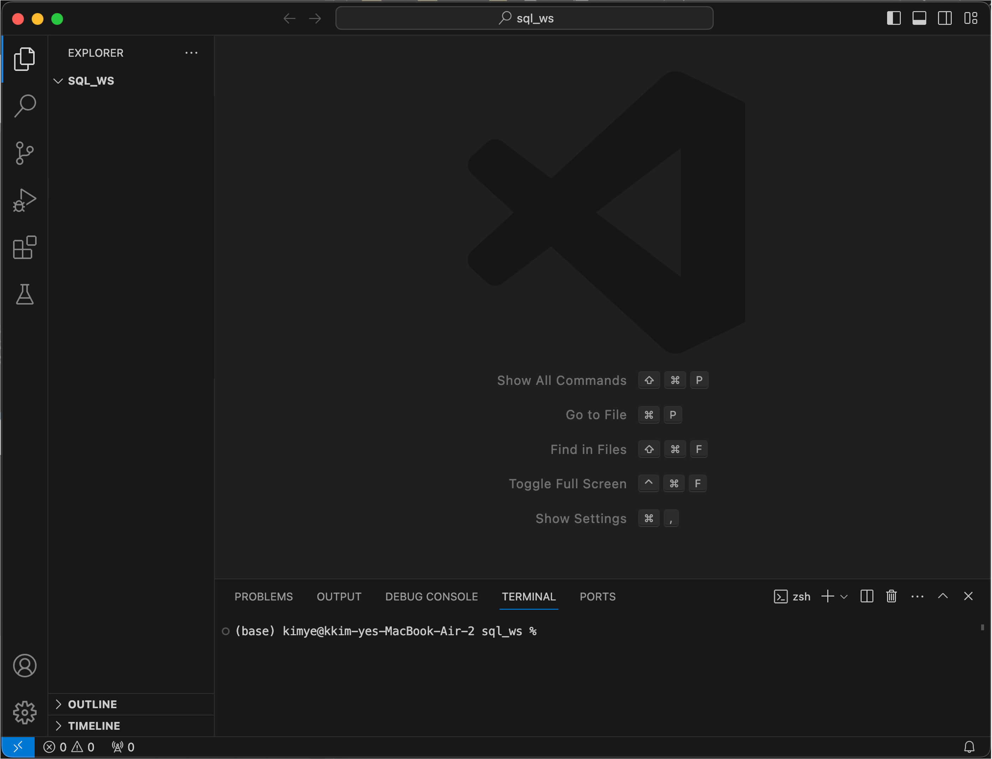This screenshot has height=759, width=992.
Task: Expand the OUTLINE section
Action: 58,704
